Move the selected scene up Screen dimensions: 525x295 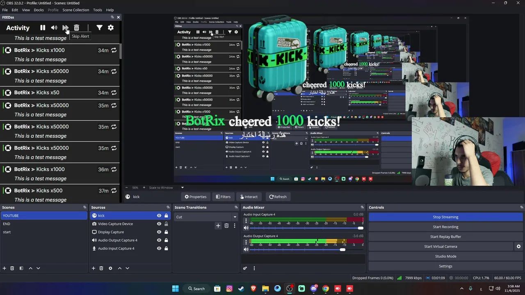coord(30,268)
